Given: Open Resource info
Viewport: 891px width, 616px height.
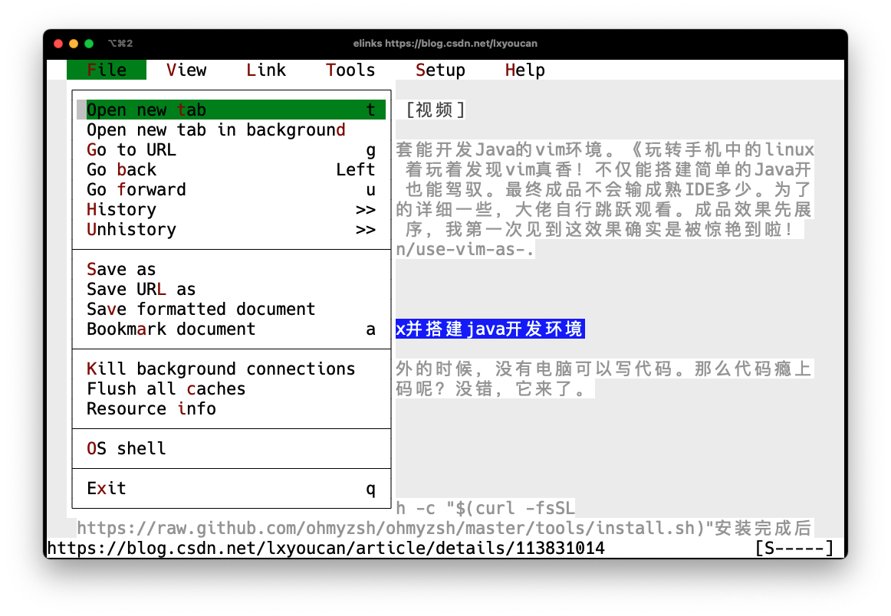Looking at the screenshot, I should 232,409.
